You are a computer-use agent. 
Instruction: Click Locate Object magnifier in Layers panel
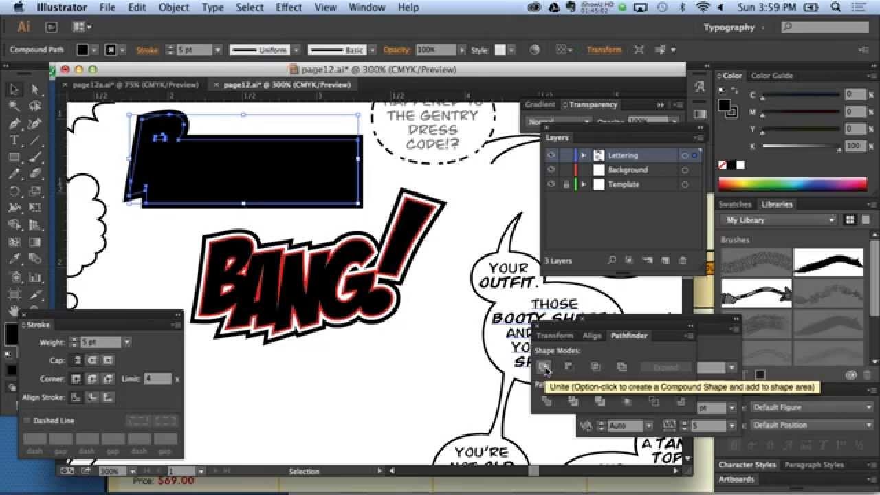click(611, 261)
